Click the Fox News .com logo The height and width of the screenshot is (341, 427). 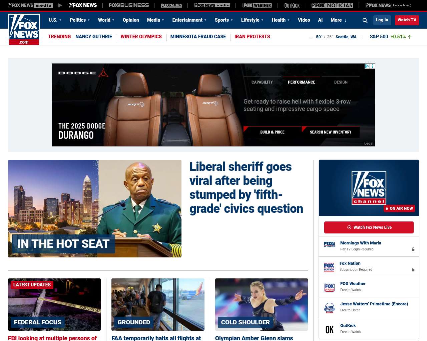click(24, 29)
